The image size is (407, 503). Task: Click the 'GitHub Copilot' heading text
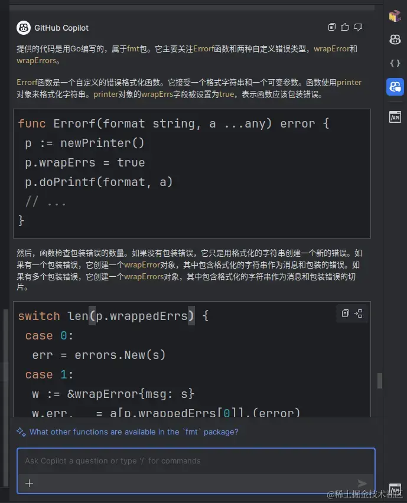61,28
